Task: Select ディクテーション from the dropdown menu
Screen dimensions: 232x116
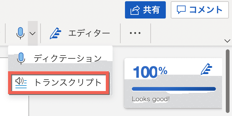Action: (60, 59)
